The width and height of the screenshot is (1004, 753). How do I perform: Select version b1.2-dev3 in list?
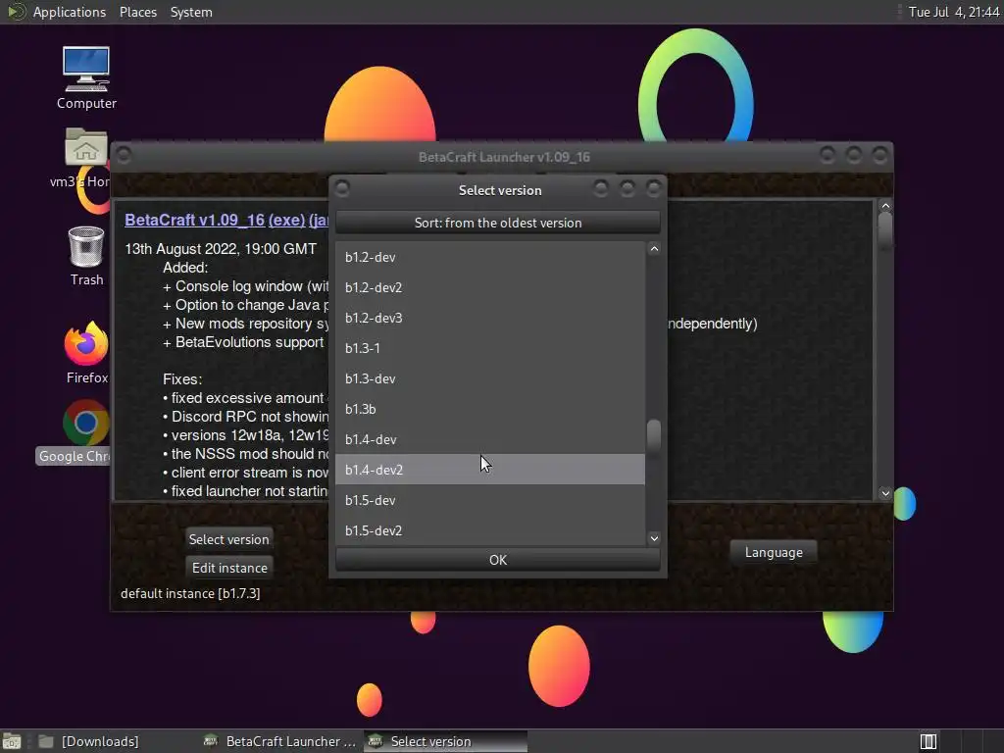[x=490, y=318]
